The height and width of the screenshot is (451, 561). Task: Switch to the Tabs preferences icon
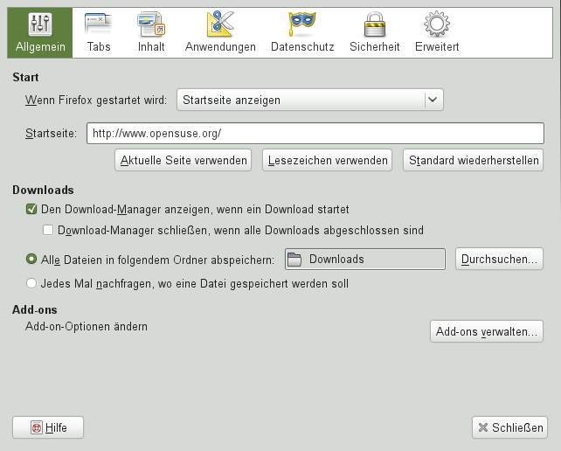pyautogui.click(x=99, y=24)
